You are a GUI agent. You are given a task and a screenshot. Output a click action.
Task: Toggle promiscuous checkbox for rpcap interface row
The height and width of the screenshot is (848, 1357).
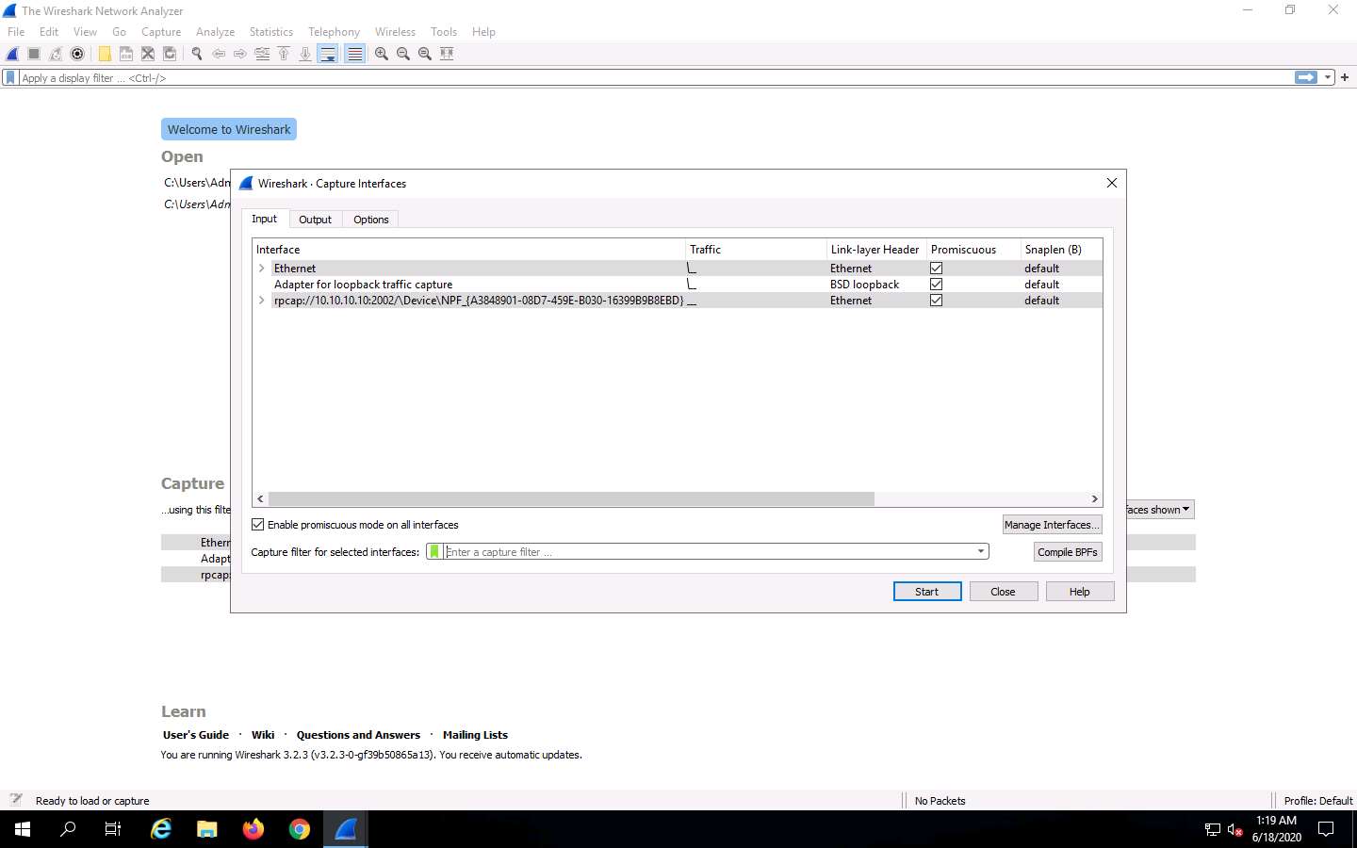click(936, 301)
